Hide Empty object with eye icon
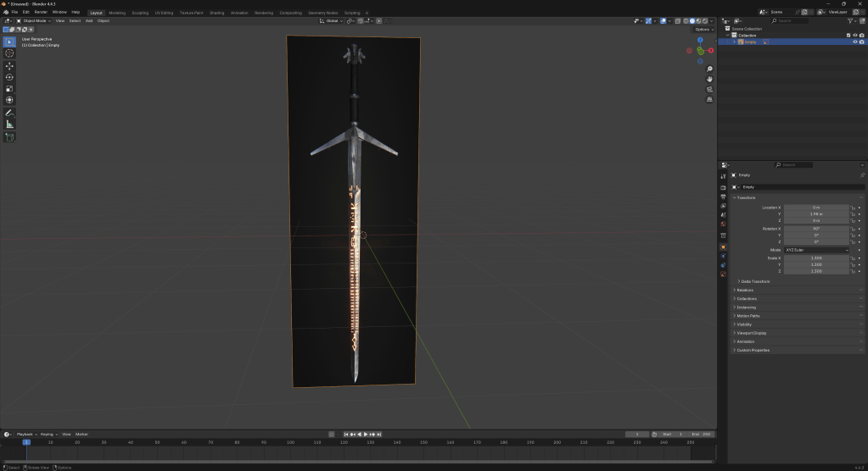The height and width of the screenshot is (471, 868). click(854, 42)
